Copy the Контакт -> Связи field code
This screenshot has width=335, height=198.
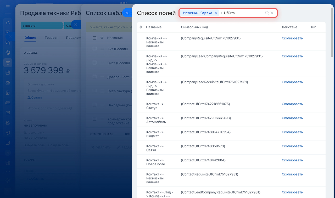click(x=292, y=146)
